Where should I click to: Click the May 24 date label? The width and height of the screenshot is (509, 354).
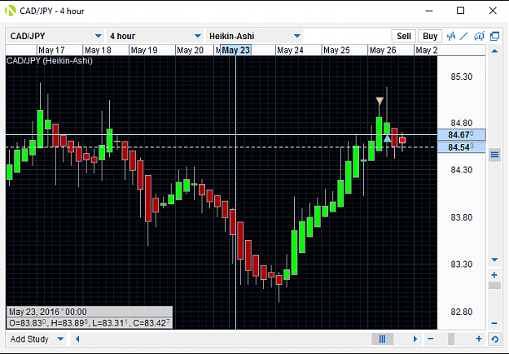pos(290,50)
